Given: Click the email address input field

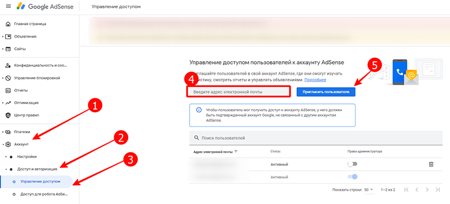Looking at the screenshot, I should tap(238, 92).
